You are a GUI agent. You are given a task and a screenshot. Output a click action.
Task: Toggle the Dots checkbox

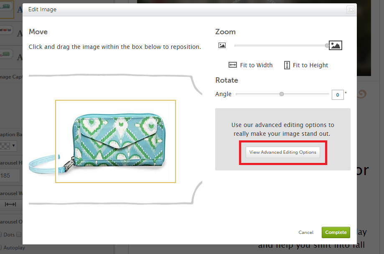click(x=1, y=235)
